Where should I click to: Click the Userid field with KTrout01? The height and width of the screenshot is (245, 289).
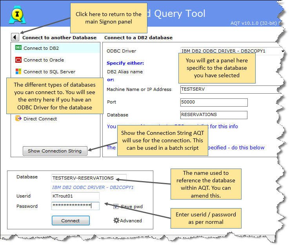(75, 196)
